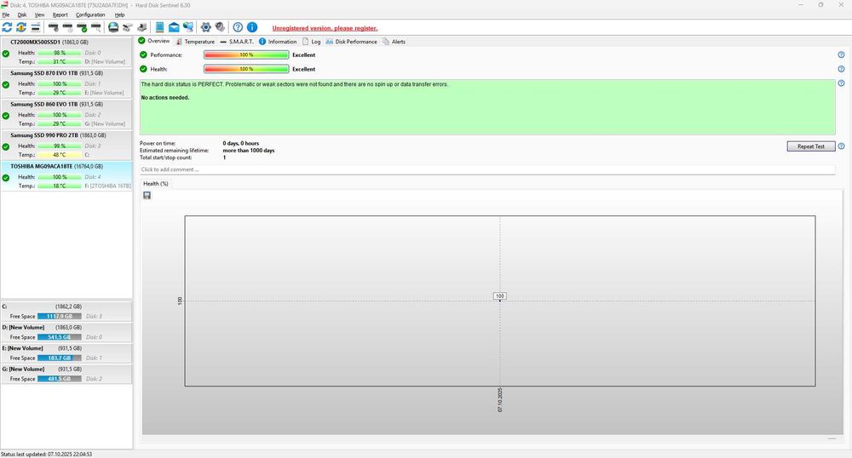Click the printer-like icon before the notepad

141,27
